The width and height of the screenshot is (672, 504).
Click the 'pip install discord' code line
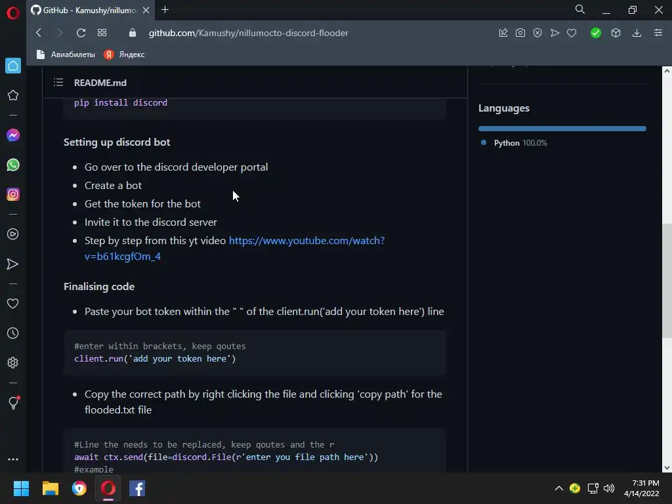[x=121, y=103]
